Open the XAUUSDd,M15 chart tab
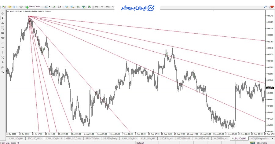 (x=54, y=138)
